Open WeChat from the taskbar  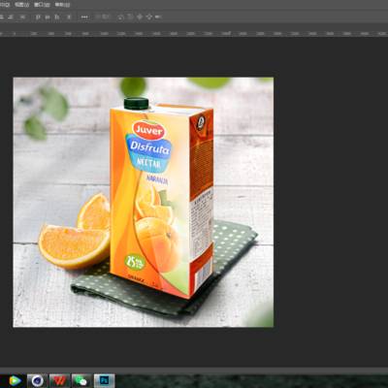81,380
